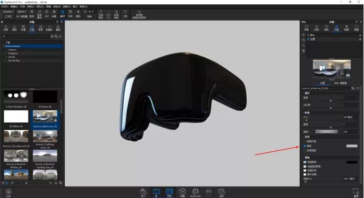Select the Interior folder in the library tree
This screenshot has width=364, height=198.
(12, 49)
